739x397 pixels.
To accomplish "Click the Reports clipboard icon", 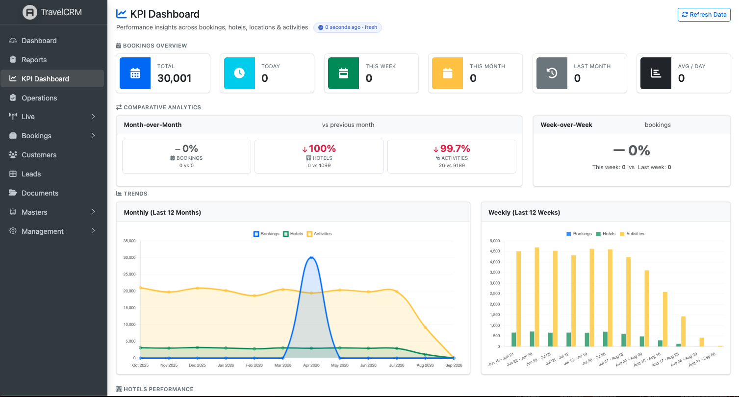I will [13, 60].
